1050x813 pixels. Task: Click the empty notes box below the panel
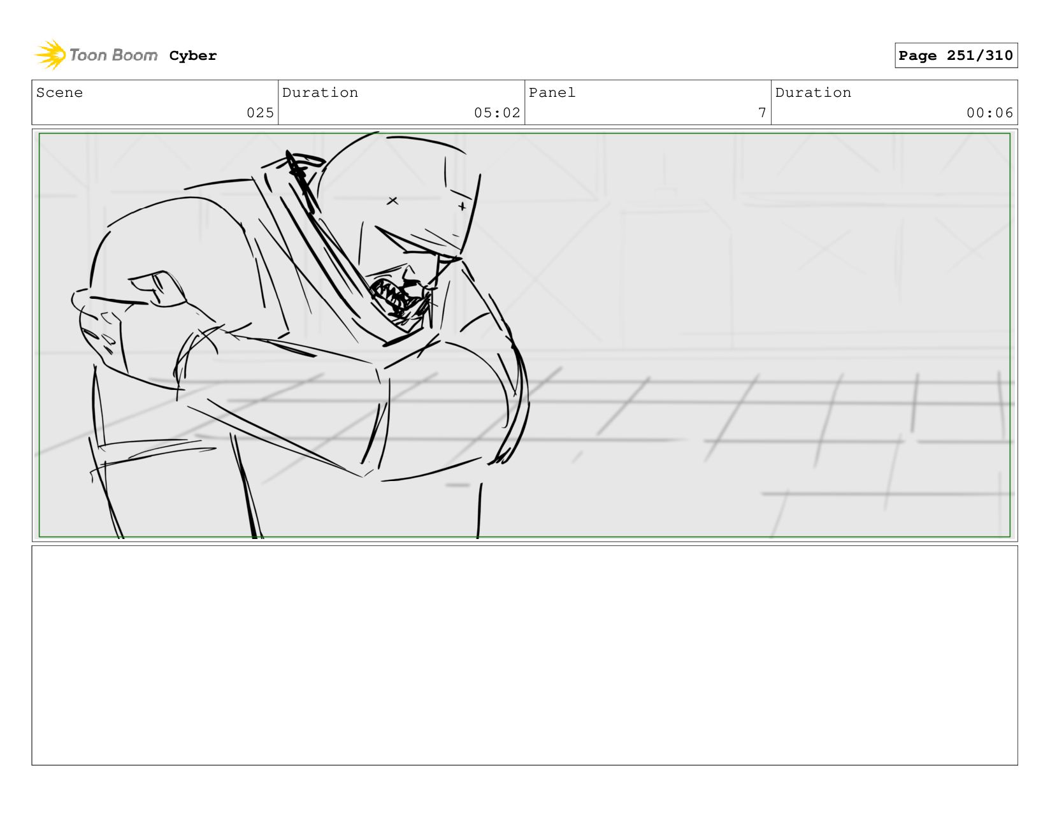[524, 655]
